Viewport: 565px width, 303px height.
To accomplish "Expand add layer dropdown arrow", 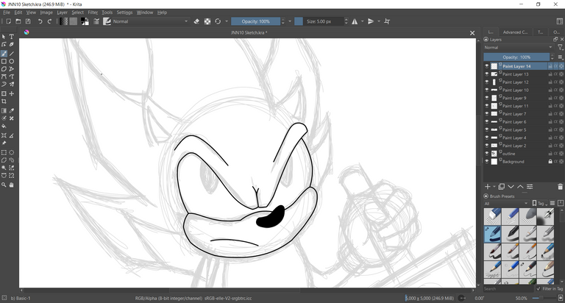I will [x=494, y=187].
